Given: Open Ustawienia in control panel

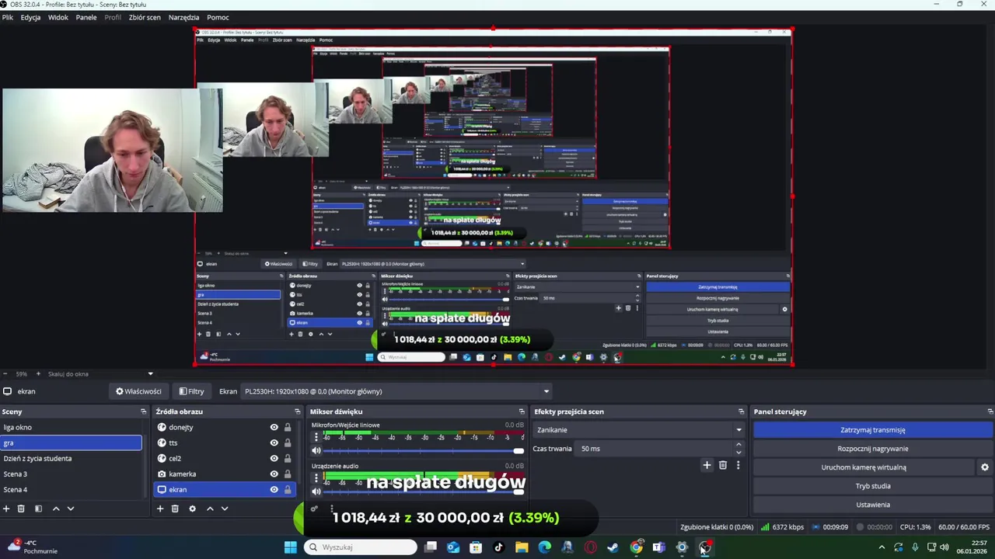Looking at the screenshot, I should coord(873,505).
